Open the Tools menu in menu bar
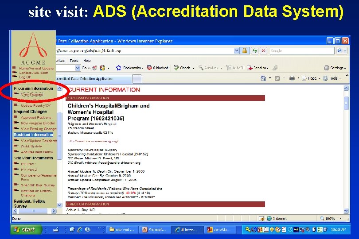This screenshot has width=359, height=239. (x=74, y=61)
